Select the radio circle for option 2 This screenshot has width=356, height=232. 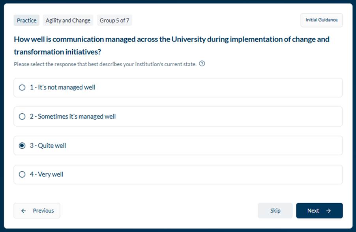(x=22, y=117)
